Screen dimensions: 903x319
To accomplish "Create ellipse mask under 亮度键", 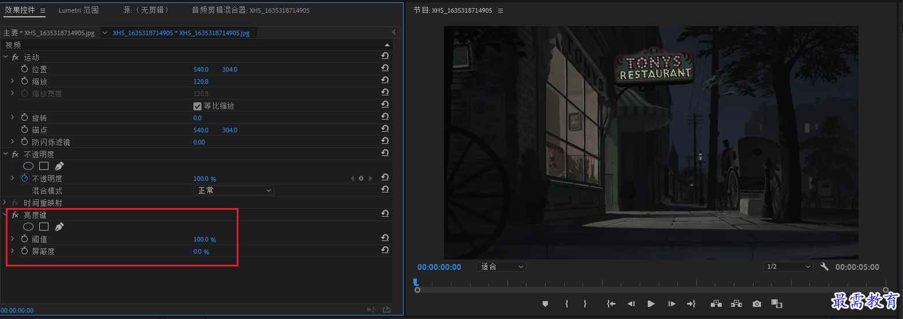I will 28,227.
